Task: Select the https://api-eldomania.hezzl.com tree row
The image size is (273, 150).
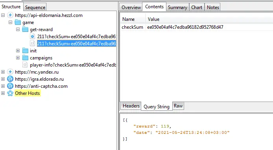Action: tap(49, 15)
